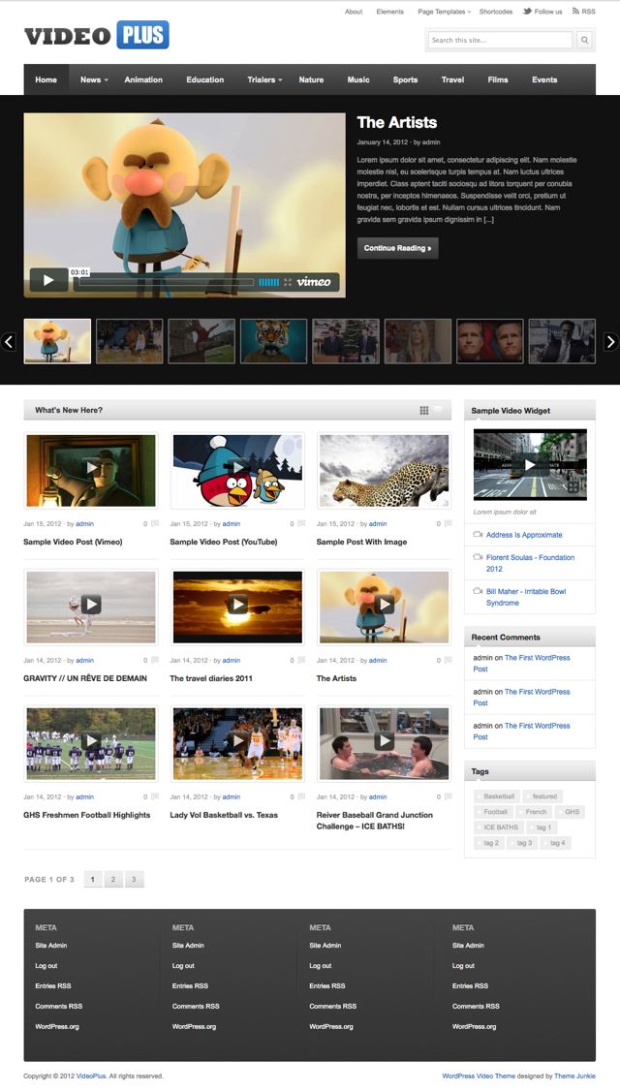Play the ice baths video thumbnail

(384, 740)
